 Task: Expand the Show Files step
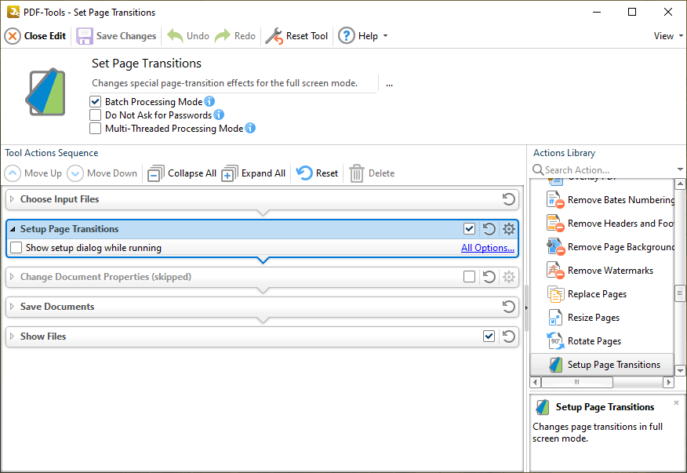(12, 337)
